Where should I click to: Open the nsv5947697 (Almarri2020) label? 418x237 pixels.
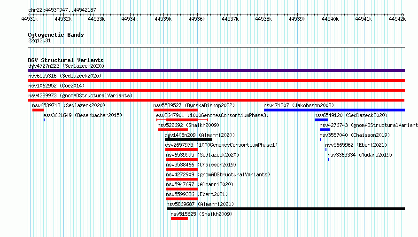coord(200,184)
